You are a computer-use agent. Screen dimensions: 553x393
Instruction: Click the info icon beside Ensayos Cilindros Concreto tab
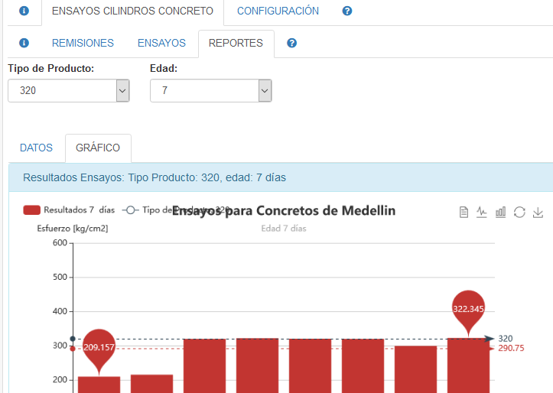pos(24,11)
